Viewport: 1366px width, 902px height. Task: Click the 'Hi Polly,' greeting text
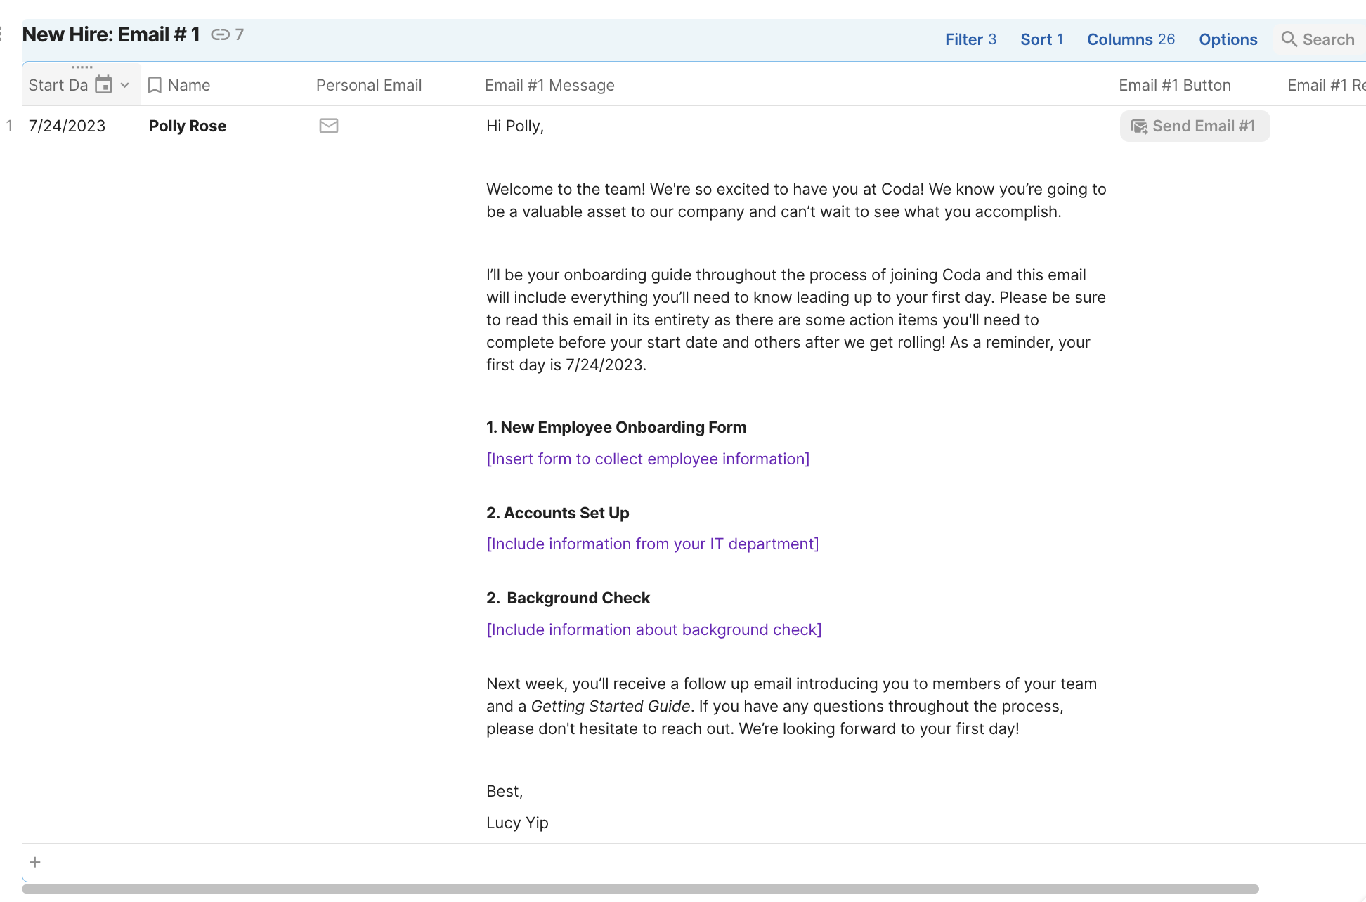click(515, 126)
